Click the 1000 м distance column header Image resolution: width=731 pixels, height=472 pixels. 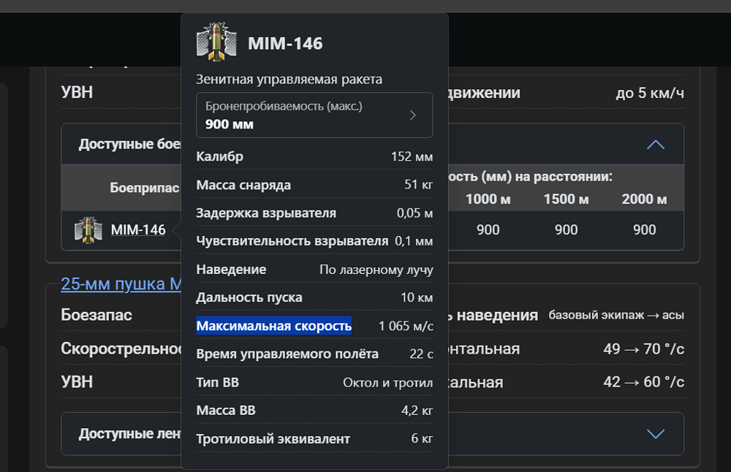click(488, 199)
